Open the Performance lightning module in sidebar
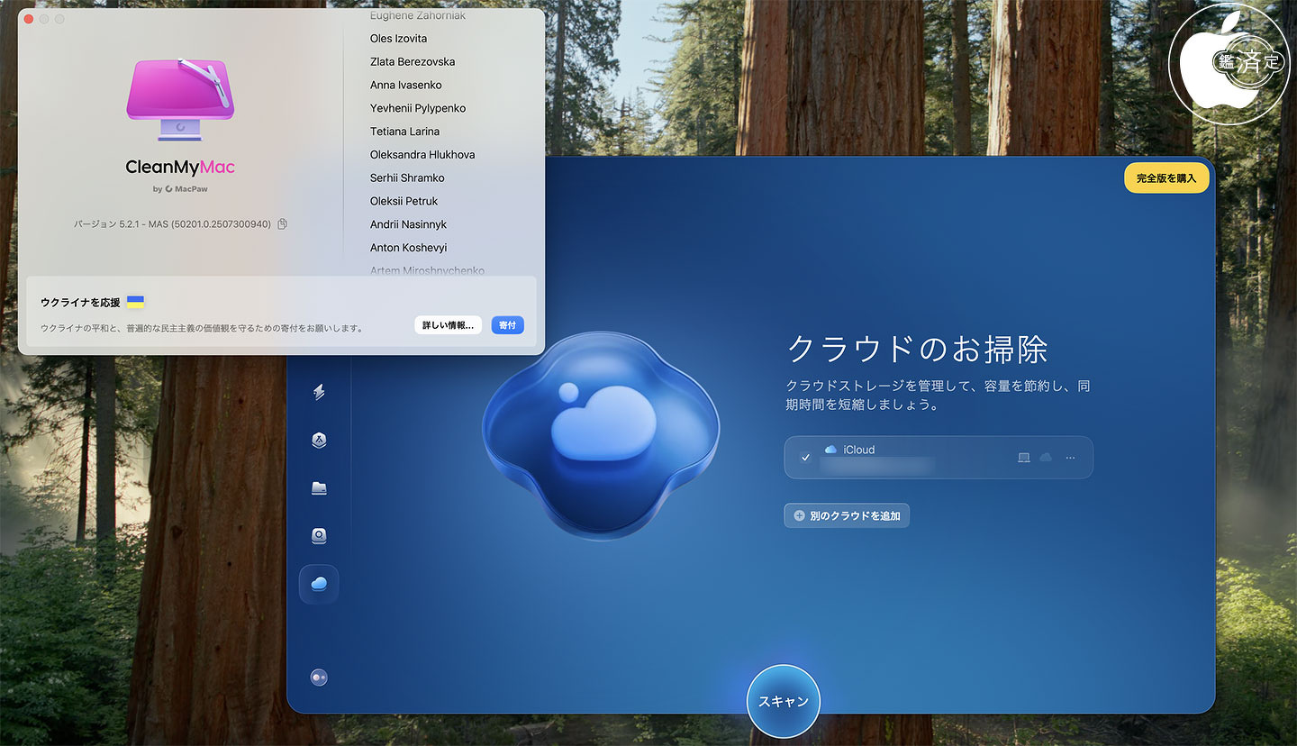 point(319,392)
